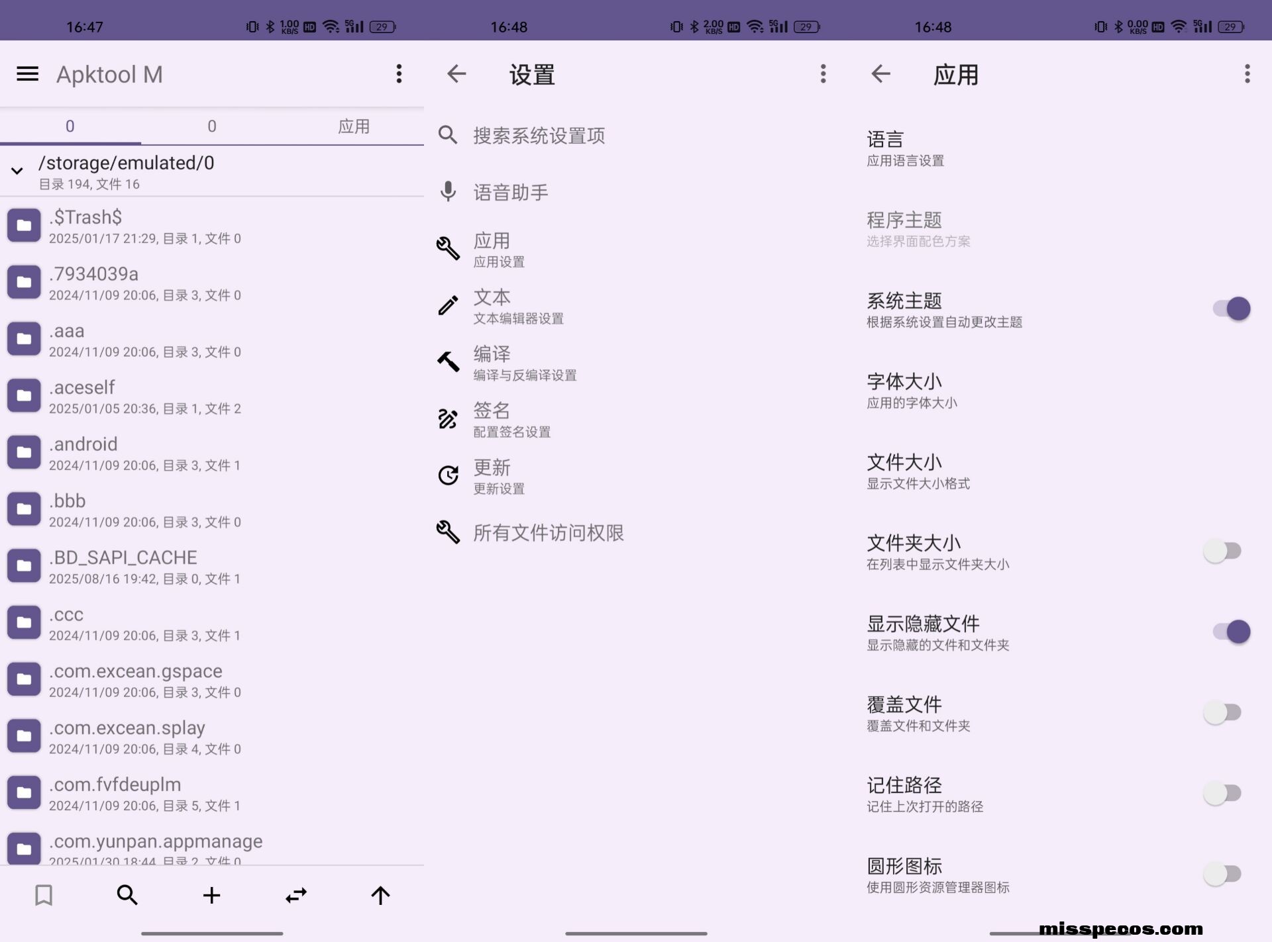Tap the swap arrows icon
The height and width of the screenshot is (942, 1272).
pyautogui.click(x=296, y=895)
